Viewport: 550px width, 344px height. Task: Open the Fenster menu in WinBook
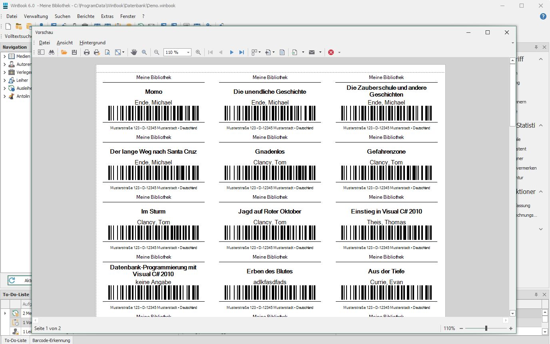coord(128,16)
